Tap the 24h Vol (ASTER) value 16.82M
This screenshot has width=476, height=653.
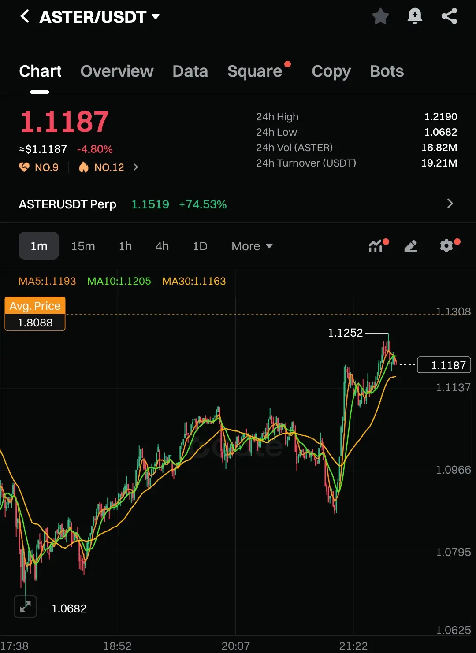439,148
